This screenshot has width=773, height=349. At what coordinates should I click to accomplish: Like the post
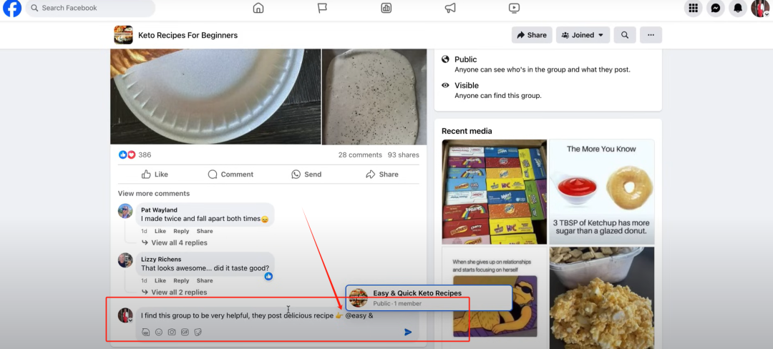coord(155,174)
